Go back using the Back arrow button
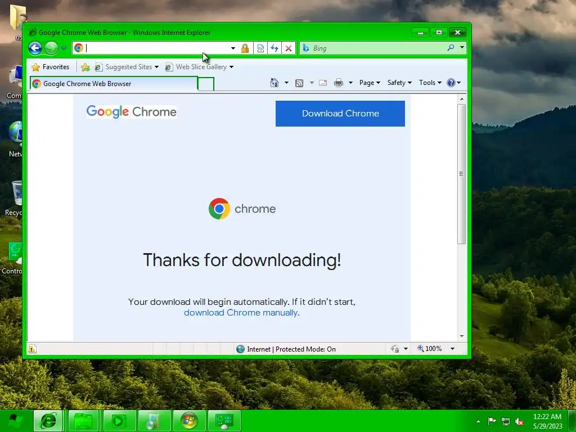The image size is (576, 432). (35, 48)
